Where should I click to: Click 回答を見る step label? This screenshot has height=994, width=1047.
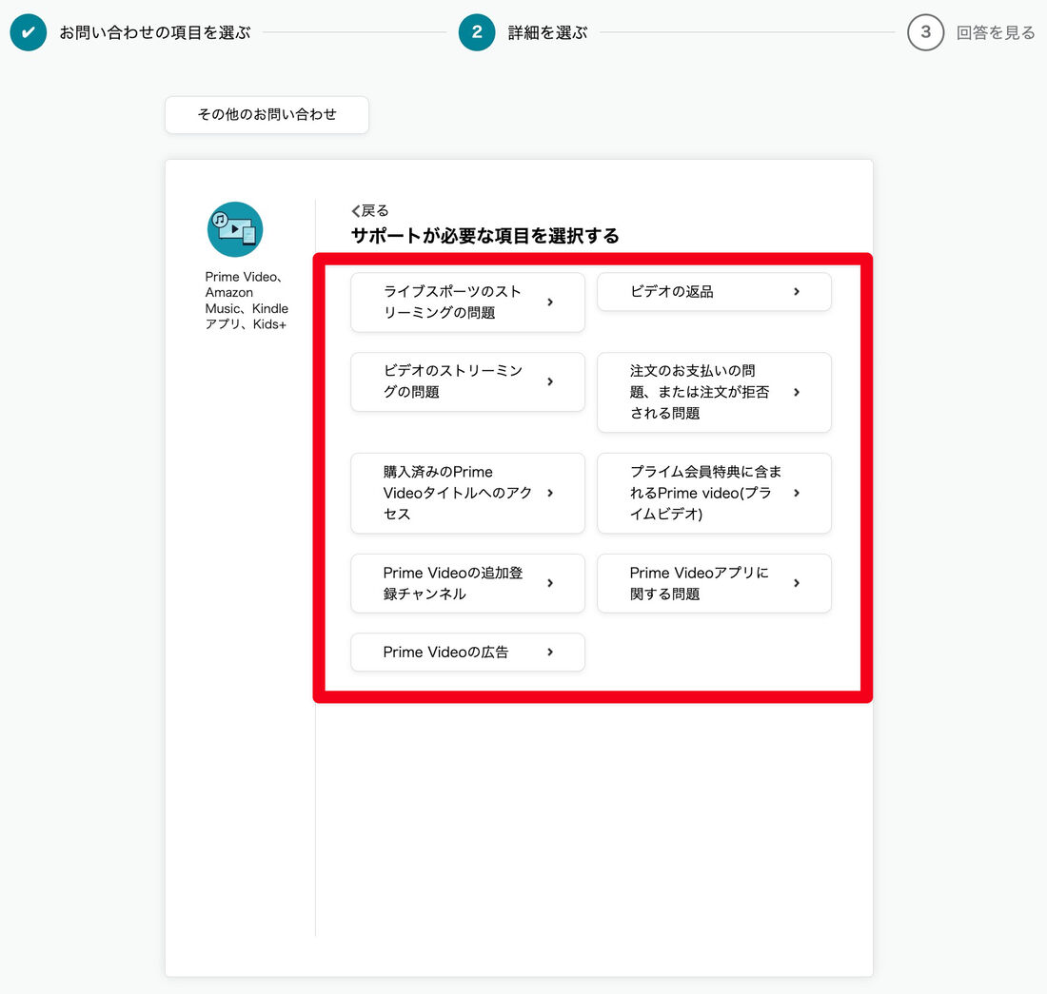coord(996,32)
